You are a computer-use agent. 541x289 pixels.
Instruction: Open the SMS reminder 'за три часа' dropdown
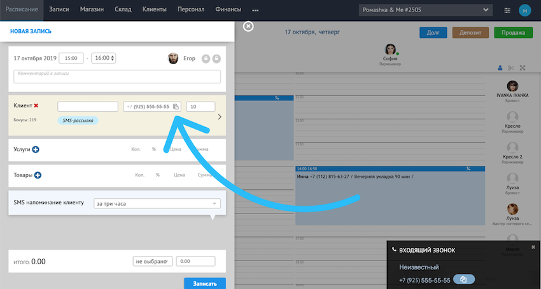point(157,203)
